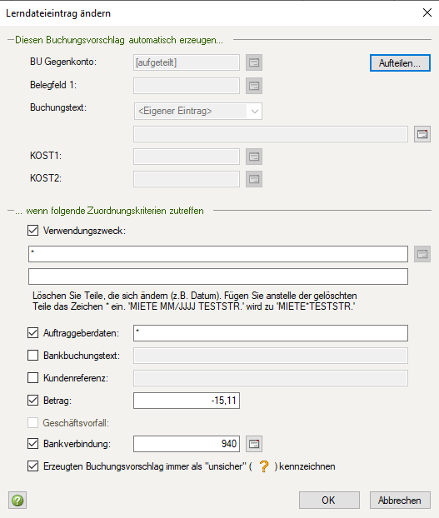Uncheck the 'unsicher' kennzeichnen checkbox

point(32,466)
